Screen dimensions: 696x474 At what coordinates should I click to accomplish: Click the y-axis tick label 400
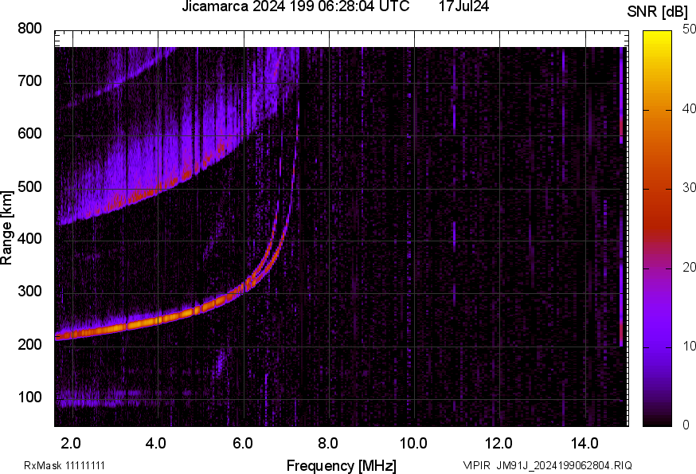coord(29,238)
